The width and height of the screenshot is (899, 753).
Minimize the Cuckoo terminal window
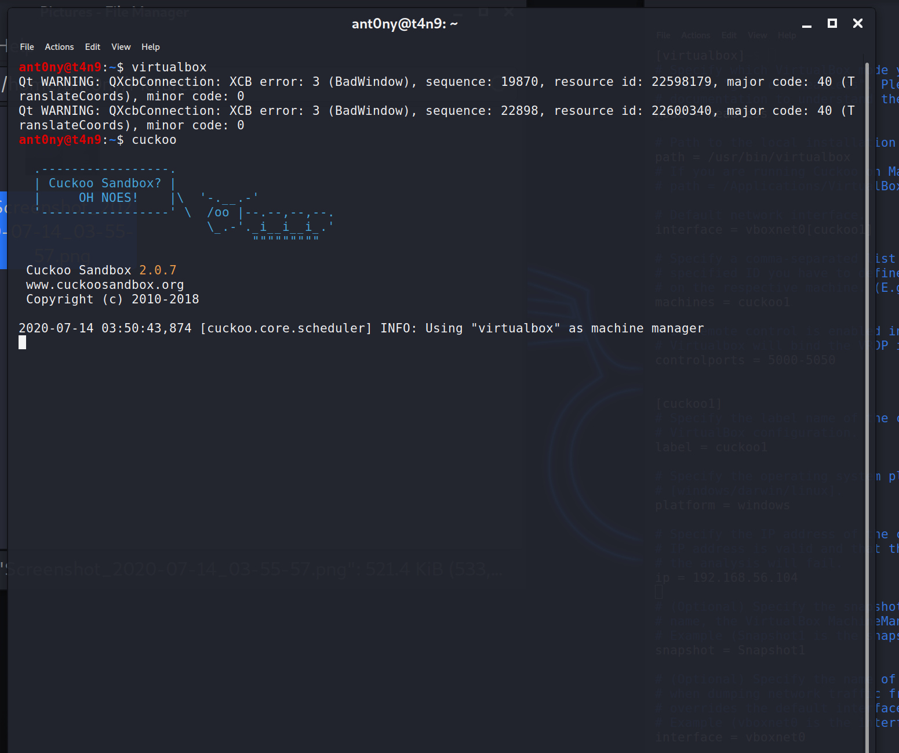point(806,23)
